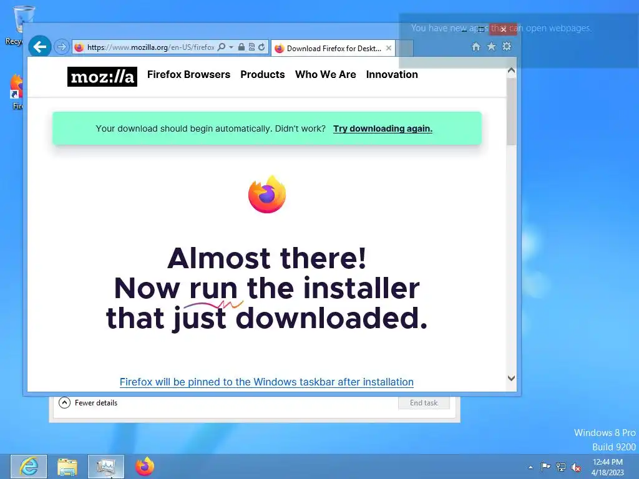639x479 pixels.
Task: Switch to Task Manager on the taskbar
Action: tap(106, 467)
